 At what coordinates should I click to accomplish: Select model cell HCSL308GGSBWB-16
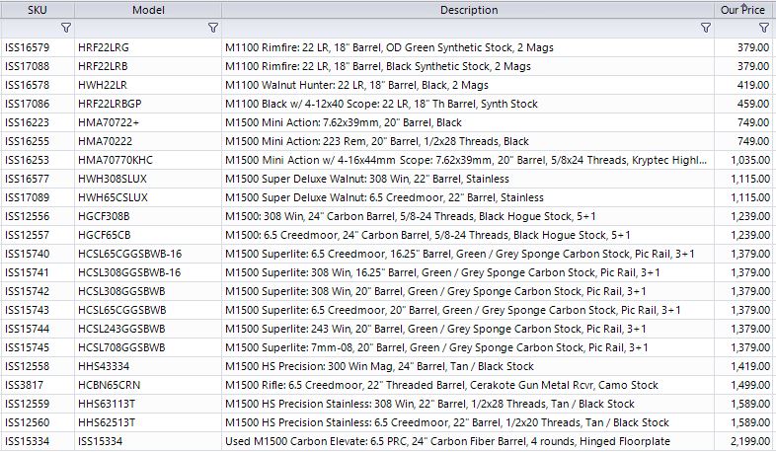[148, 273]
